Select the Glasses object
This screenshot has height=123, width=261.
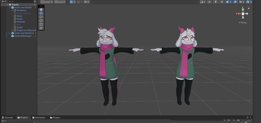pyautogui.click(x=21, y=22)
